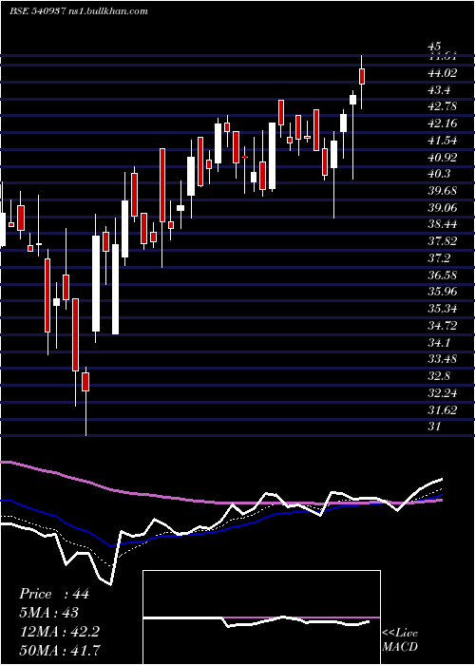Click the 42.78 price axis label
The height and width of the screenshot is (665, 475).
click(443, 106)
